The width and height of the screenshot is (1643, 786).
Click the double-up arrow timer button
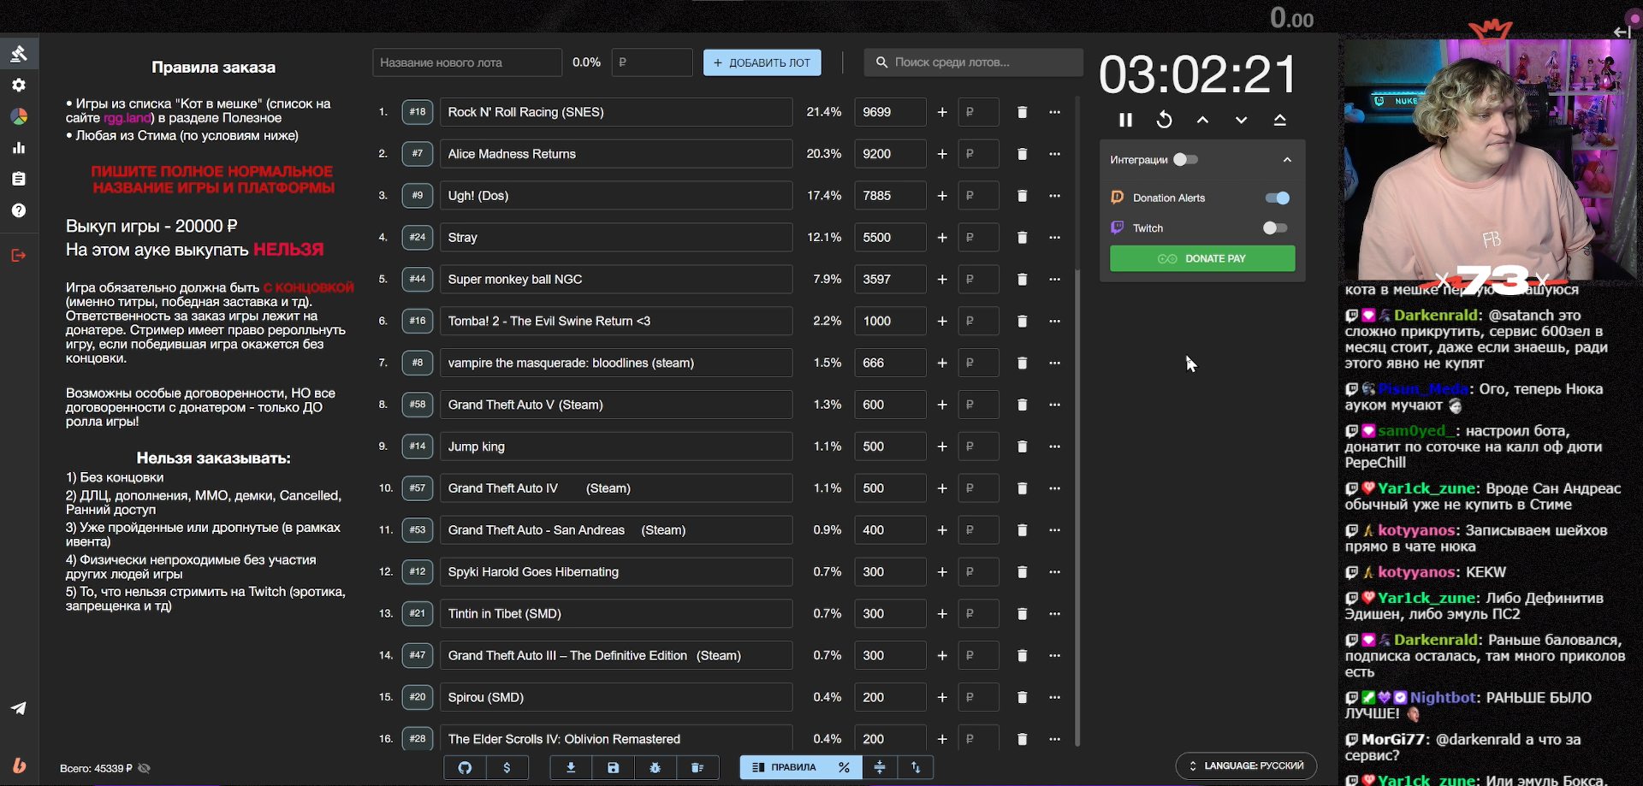coord(1279,121)
